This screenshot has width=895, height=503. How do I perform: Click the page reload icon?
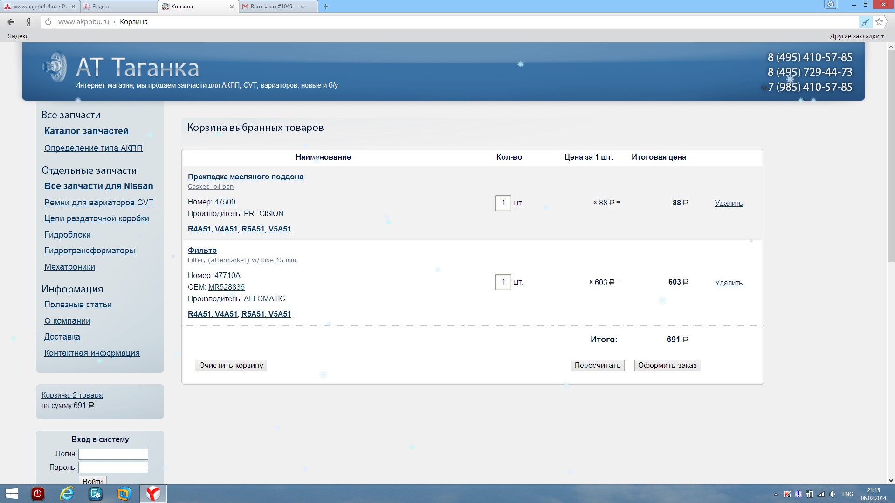(x=48, y=22)
